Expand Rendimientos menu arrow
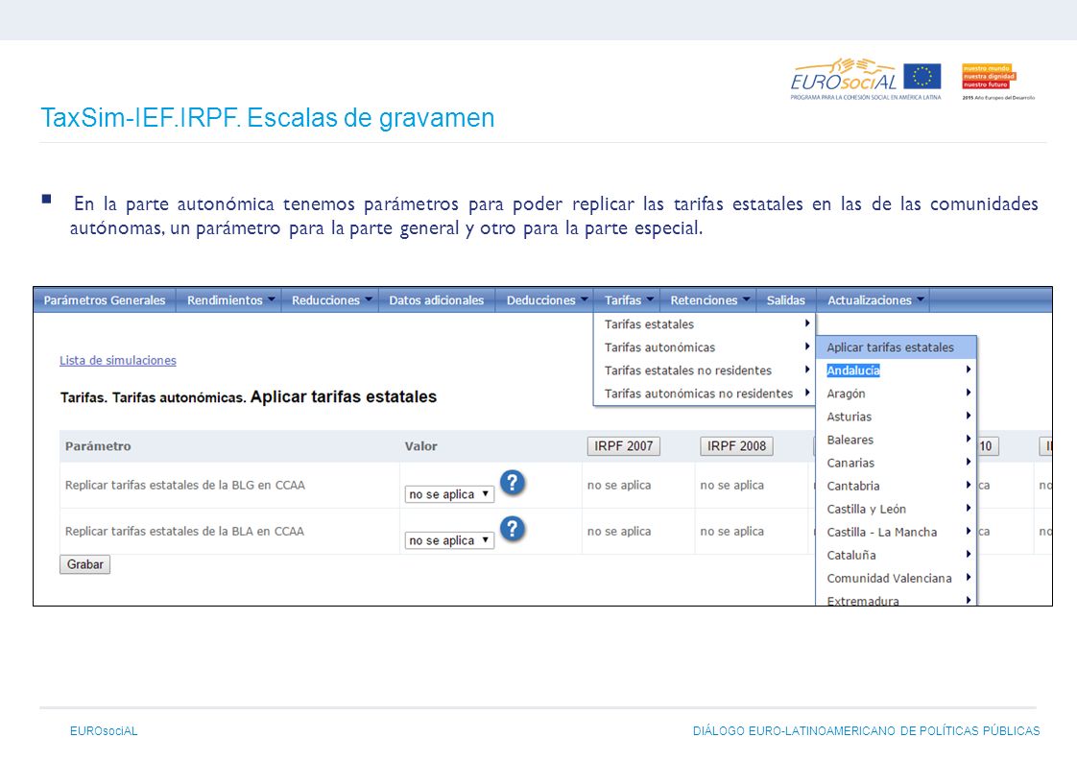The height and width of the screenshot is (762, 1077). [x=272, y=299]
